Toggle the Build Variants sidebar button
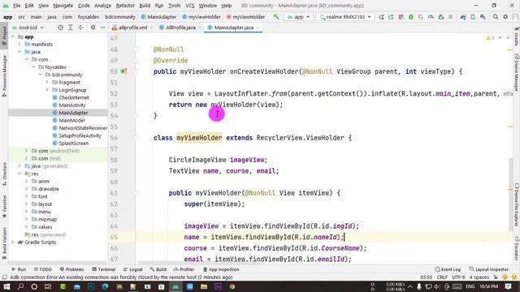The image size is (520, 292). (x=4, y=243)
